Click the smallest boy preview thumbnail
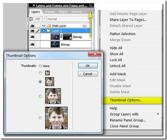Viewport: 167px width, 140px height. (x=47, y=73)
